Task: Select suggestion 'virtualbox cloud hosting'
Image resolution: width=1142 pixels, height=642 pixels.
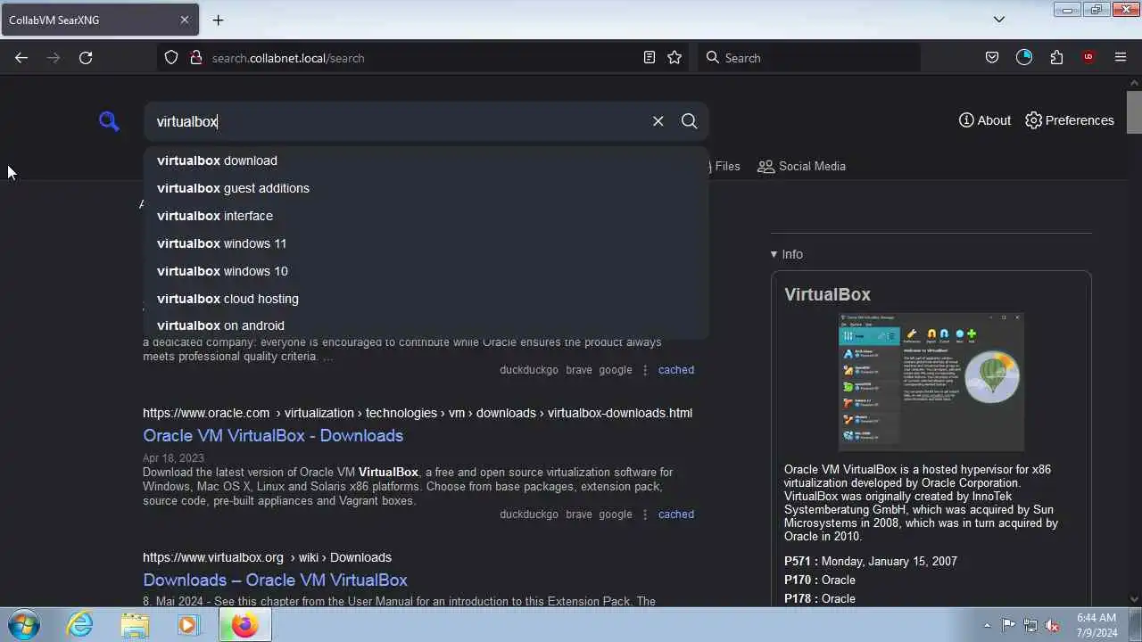Action: tap(426, 299)
